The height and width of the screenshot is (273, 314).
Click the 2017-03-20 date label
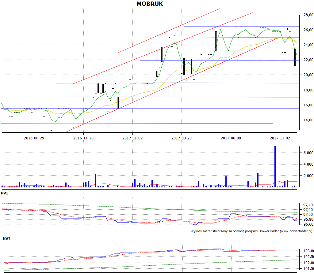pyautogui.click(x=182, y=138)
